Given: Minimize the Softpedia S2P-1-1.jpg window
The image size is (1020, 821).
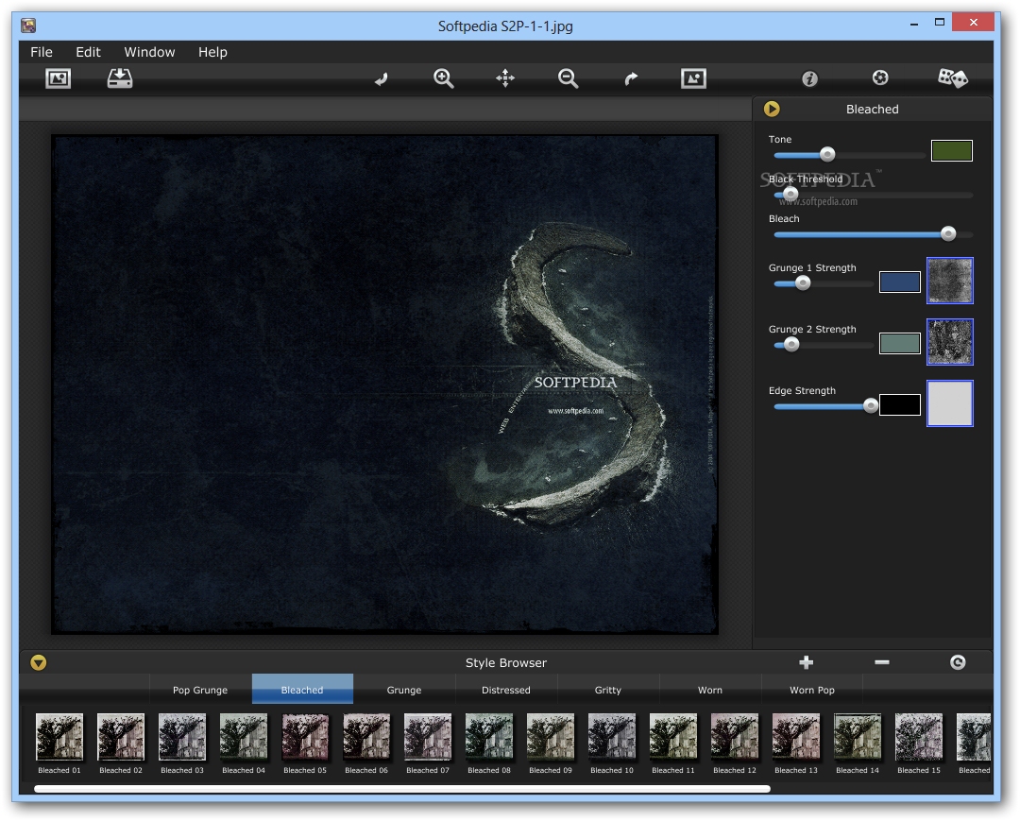Looking at the screenshot, I should click(914, 24).
